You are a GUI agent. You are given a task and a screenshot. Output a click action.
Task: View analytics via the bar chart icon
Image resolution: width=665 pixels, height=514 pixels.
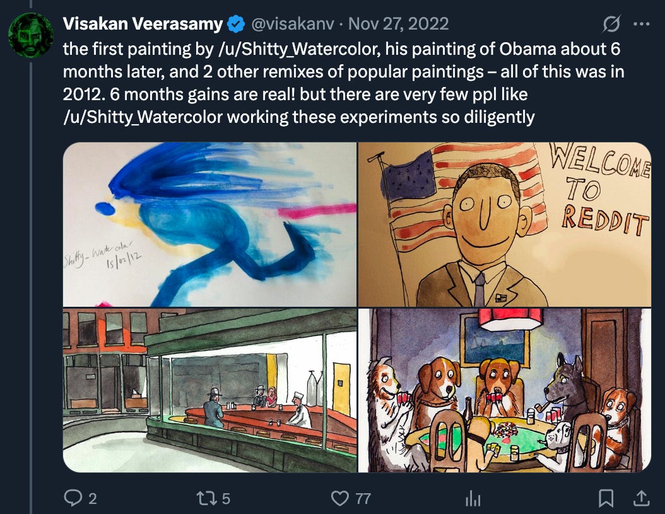tap(473, 498)
